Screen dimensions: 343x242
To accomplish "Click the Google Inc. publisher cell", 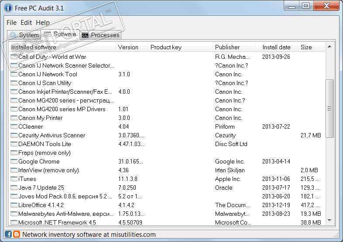I will pyautogui.click(x=230, y=162).
